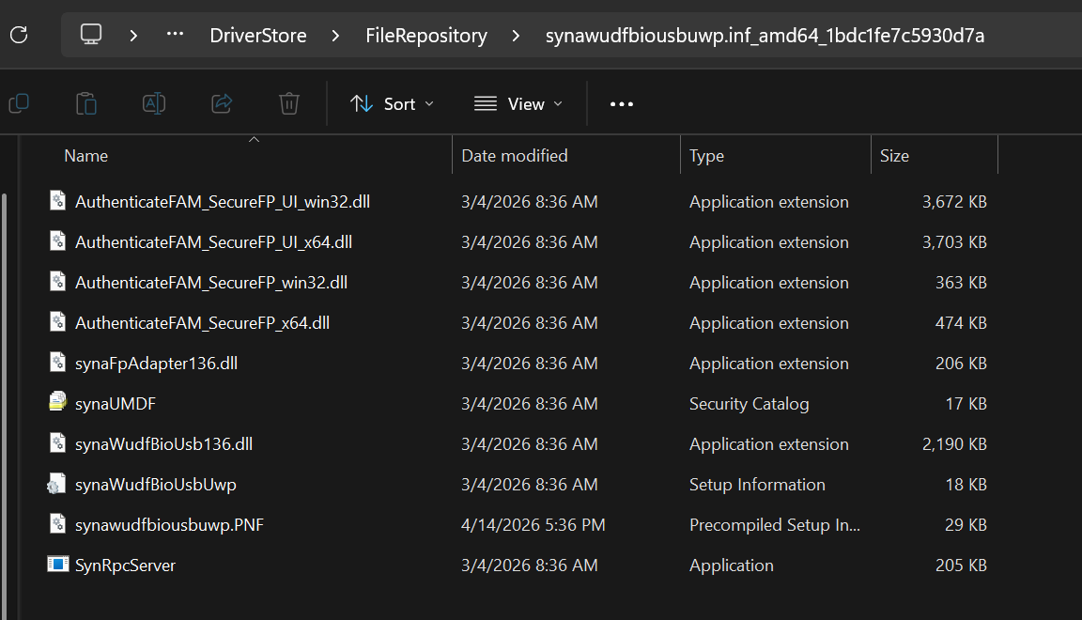Screen dimensions: 1082x620
Task: Sort by Type column header
Action: point(706,156)
